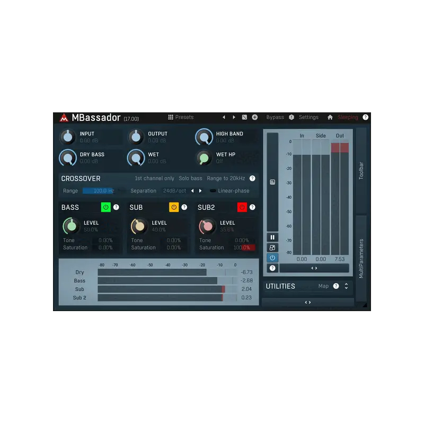Click the home icon
Viewport: 424px width, 424px height.
(x=330, y=117)
